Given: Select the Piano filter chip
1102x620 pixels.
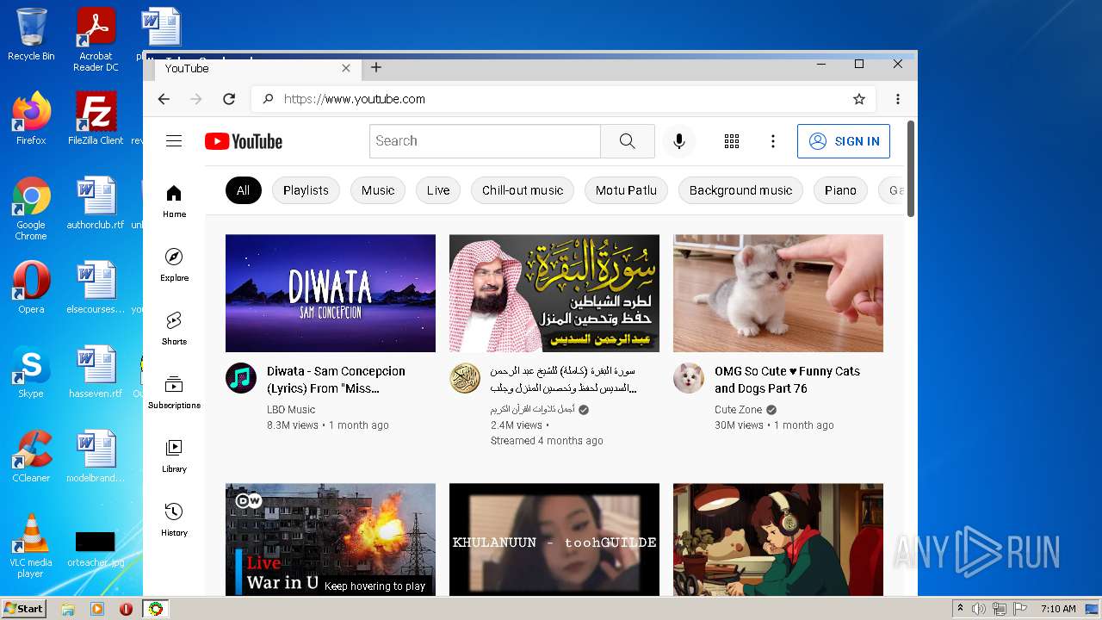Looking at the screenshot, I should click(x=840, y=190).
